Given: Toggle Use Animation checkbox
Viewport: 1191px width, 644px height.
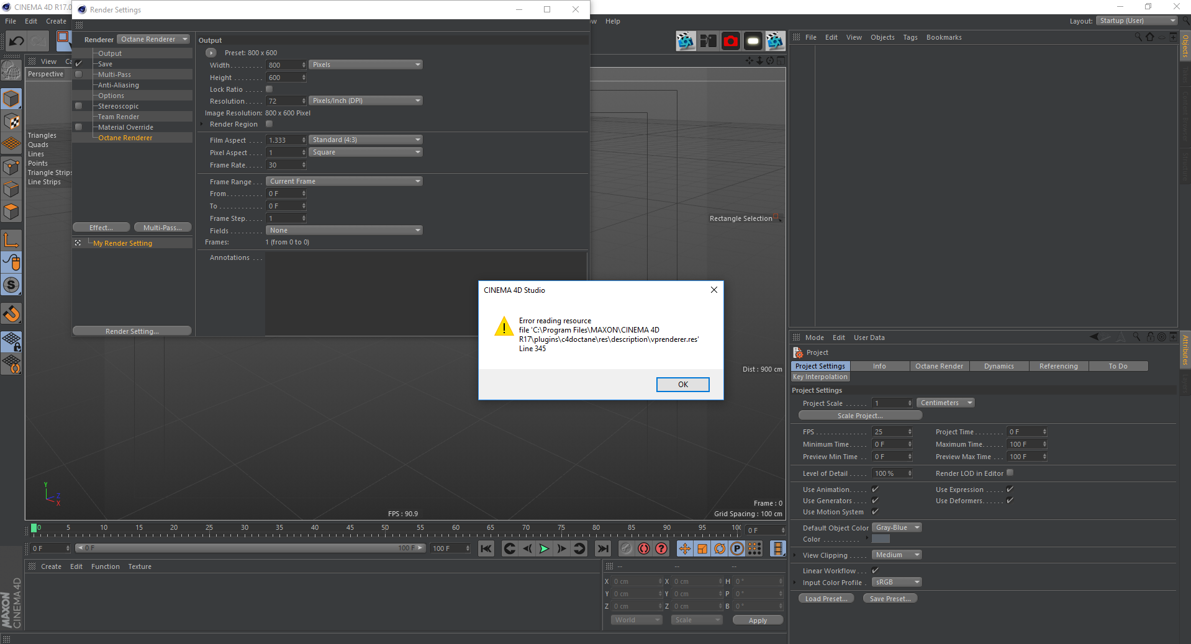Looking at the screenshot, I should coord(876,490).
